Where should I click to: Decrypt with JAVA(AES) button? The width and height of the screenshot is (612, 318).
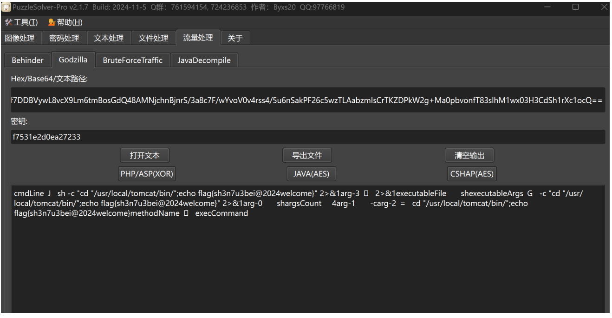[311, 174]
